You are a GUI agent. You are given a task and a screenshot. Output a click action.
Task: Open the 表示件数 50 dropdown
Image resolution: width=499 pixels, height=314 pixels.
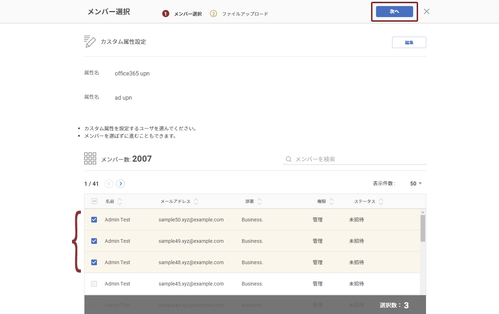pyautogui.click(x=416, y=184)
